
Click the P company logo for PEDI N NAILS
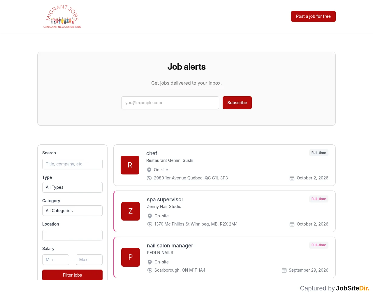[x=131, y=257]
